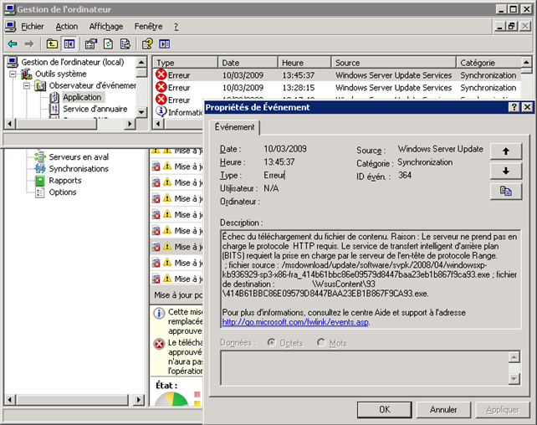Open the Fenêtre menu
The image size is (537, 425).
click(148, 27)
